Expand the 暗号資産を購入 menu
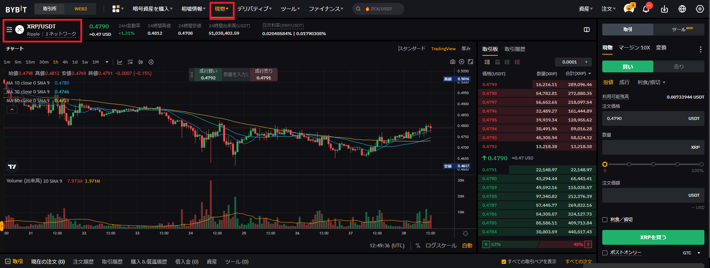The width and height of the screenshot is (710, 268). (x=153, y=9)
